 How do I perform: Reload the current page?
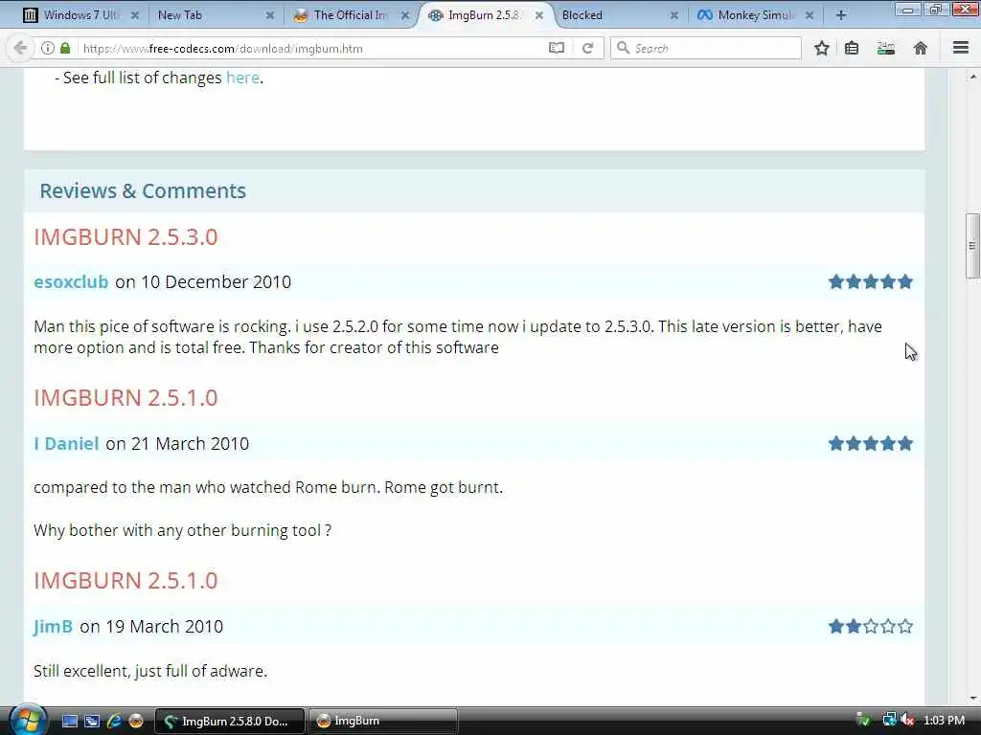pos(587,48)
